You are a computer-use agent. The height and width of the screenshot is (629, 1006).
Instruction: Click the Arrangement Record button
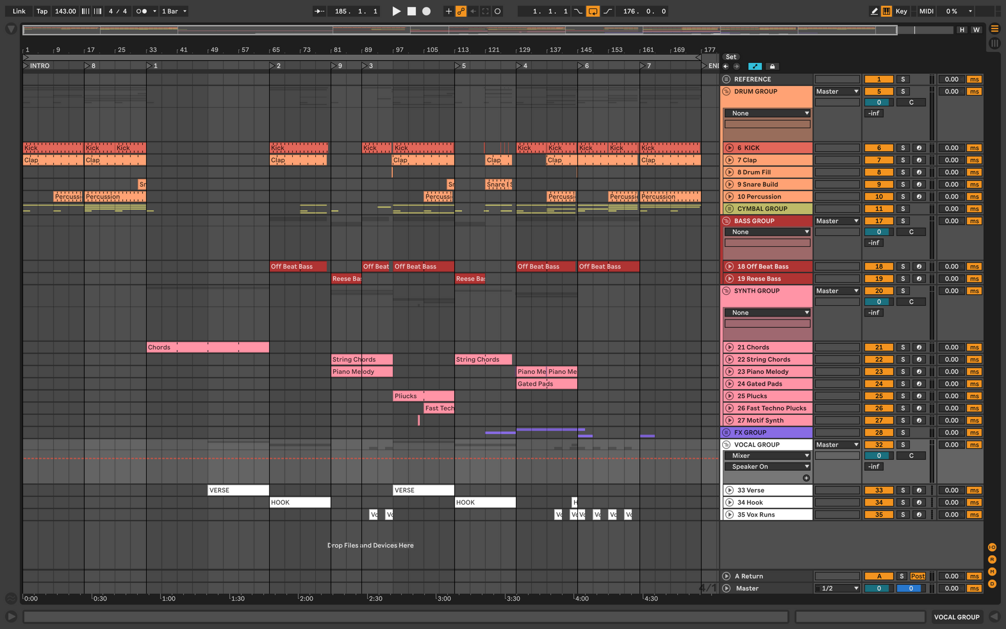pos(426,11)
